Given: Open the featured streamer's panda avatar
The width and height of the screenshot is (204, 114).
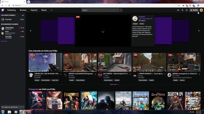Looking at the screenshot, I should (135, 19).
